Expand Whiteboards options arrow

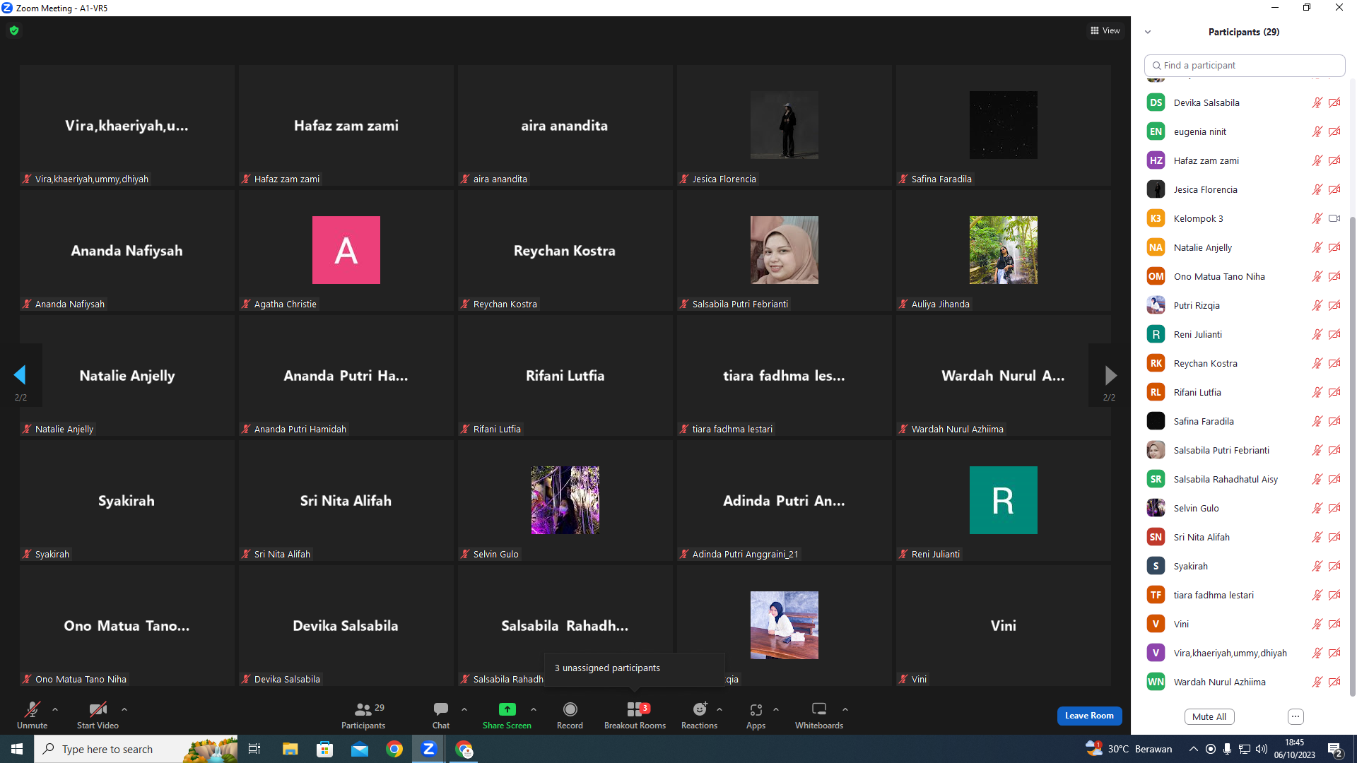click(x=845, y=709)
